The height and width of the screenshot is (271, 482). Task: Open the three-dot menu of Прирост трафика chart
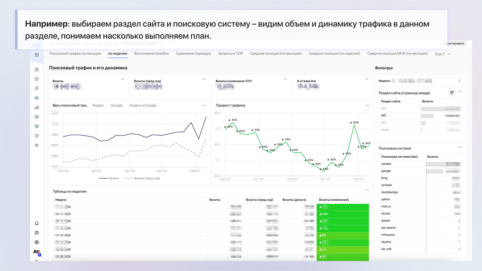(367, 105)
